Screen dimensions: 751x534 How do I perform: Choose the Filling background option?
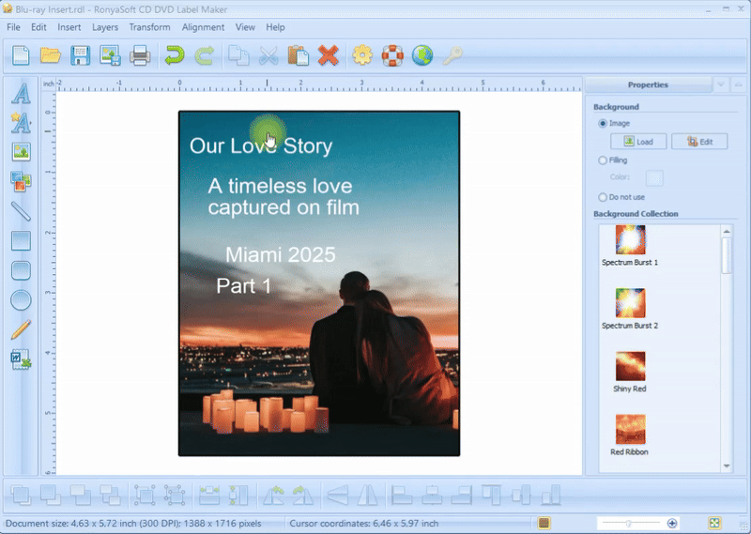tap(603, 160)
